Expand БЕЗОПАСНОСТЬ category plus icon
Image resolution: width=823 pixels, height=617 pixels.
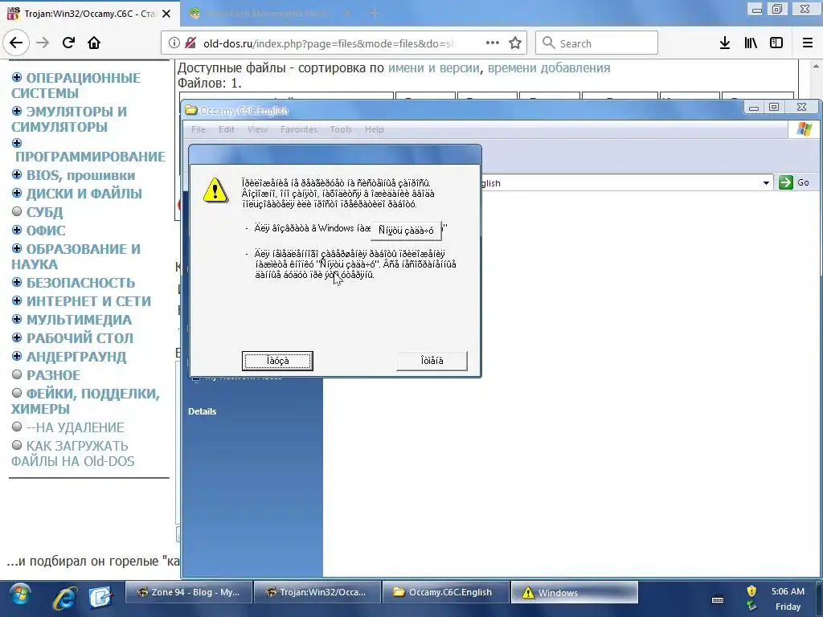(17, 282)
